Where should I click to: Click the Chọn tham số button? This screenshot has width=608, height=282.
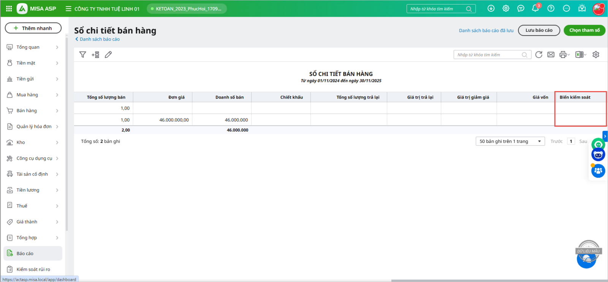pos(584,30)
